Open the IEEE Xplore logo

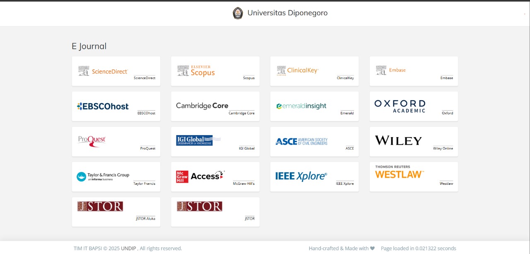click(x=301, y=177)
